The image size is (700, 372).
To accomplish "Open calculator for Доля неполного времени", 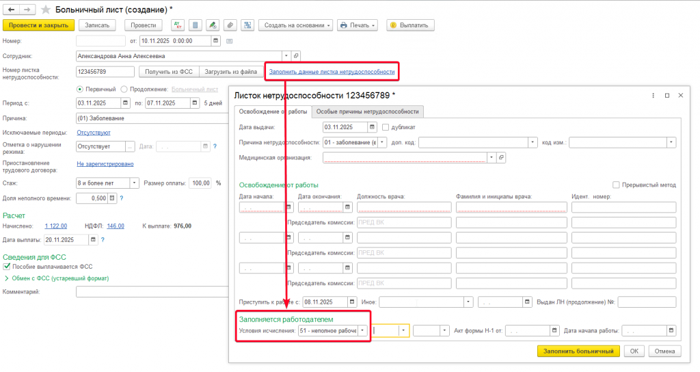I will [x=112, y=198].
